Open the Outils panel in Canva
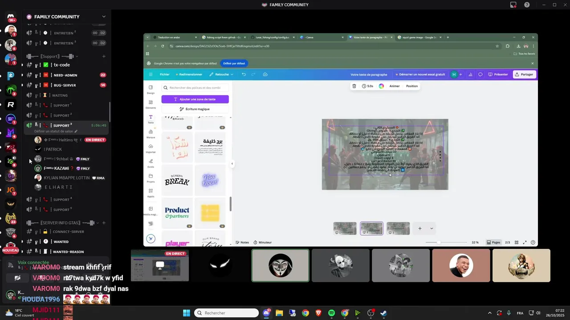Screen dimensions: 570x320 click(151, 163)
